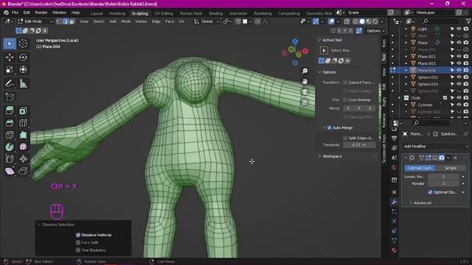Collapse the Options panel
This screenshot has width=472, height=265.
319,72
